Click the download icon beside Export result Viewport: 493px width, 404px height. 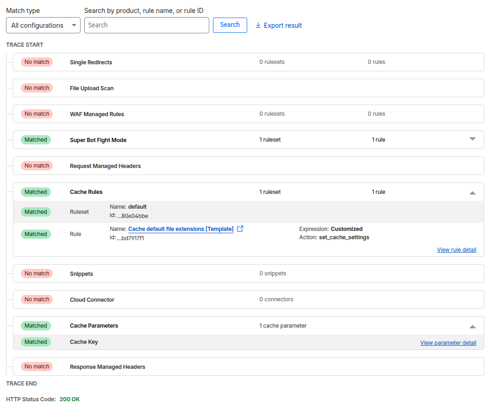pos(258,25)
